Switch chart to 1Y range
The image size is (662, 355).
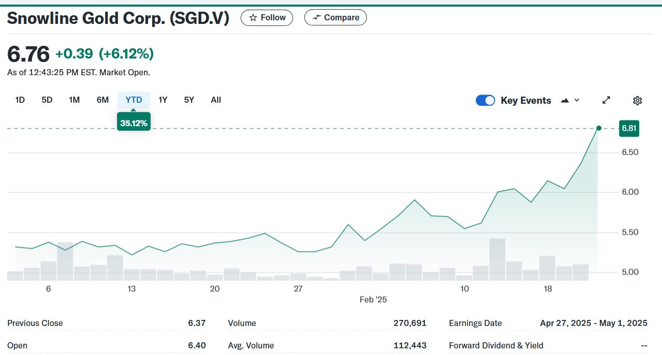(x=163, y=100)
